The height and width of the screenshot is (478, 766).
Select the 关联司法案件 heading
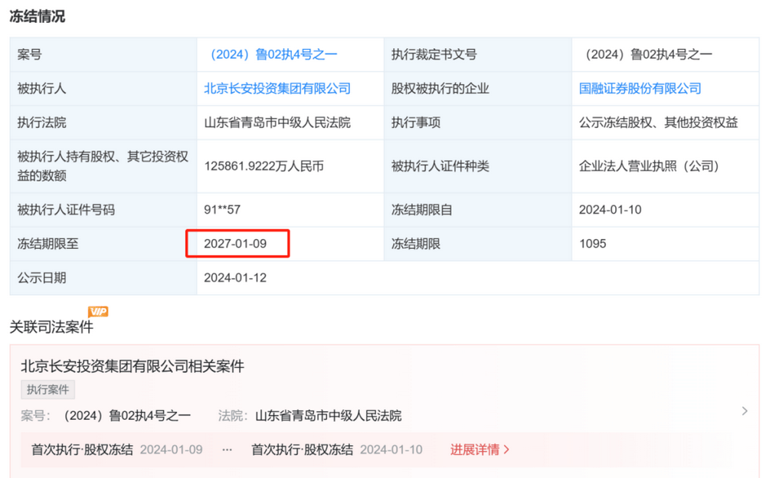point(51,327)
